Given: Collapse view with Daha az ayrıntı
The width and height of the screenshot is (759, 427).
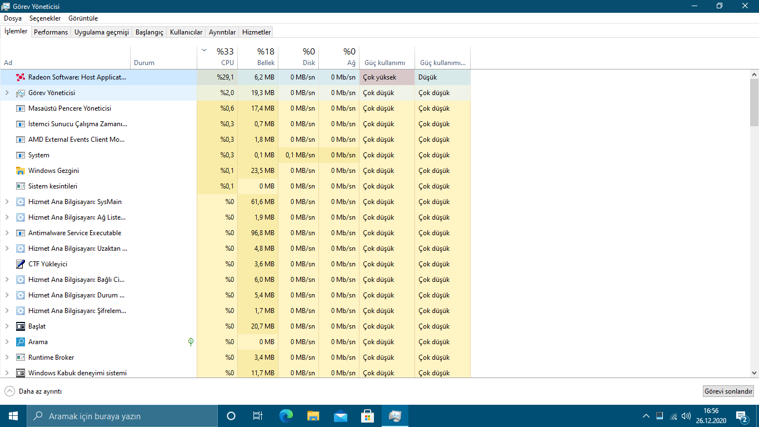Looking at the screenshot, I should pos(33,391).
